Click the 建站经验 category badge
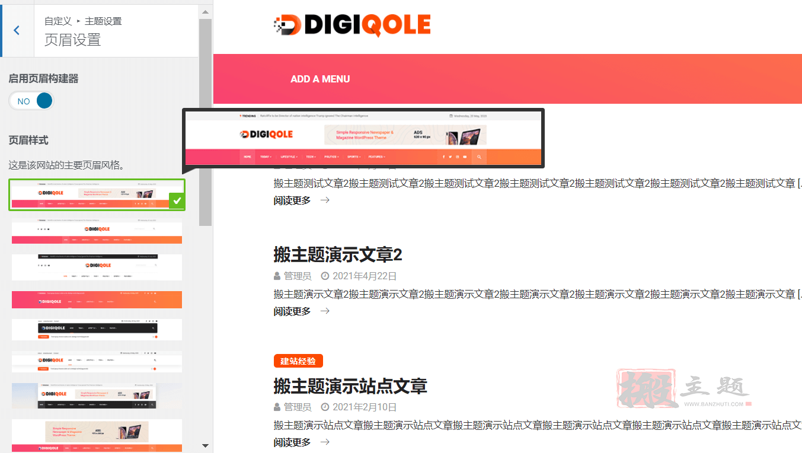This screenshot has width=802, height=453. (x=298, y=361)
